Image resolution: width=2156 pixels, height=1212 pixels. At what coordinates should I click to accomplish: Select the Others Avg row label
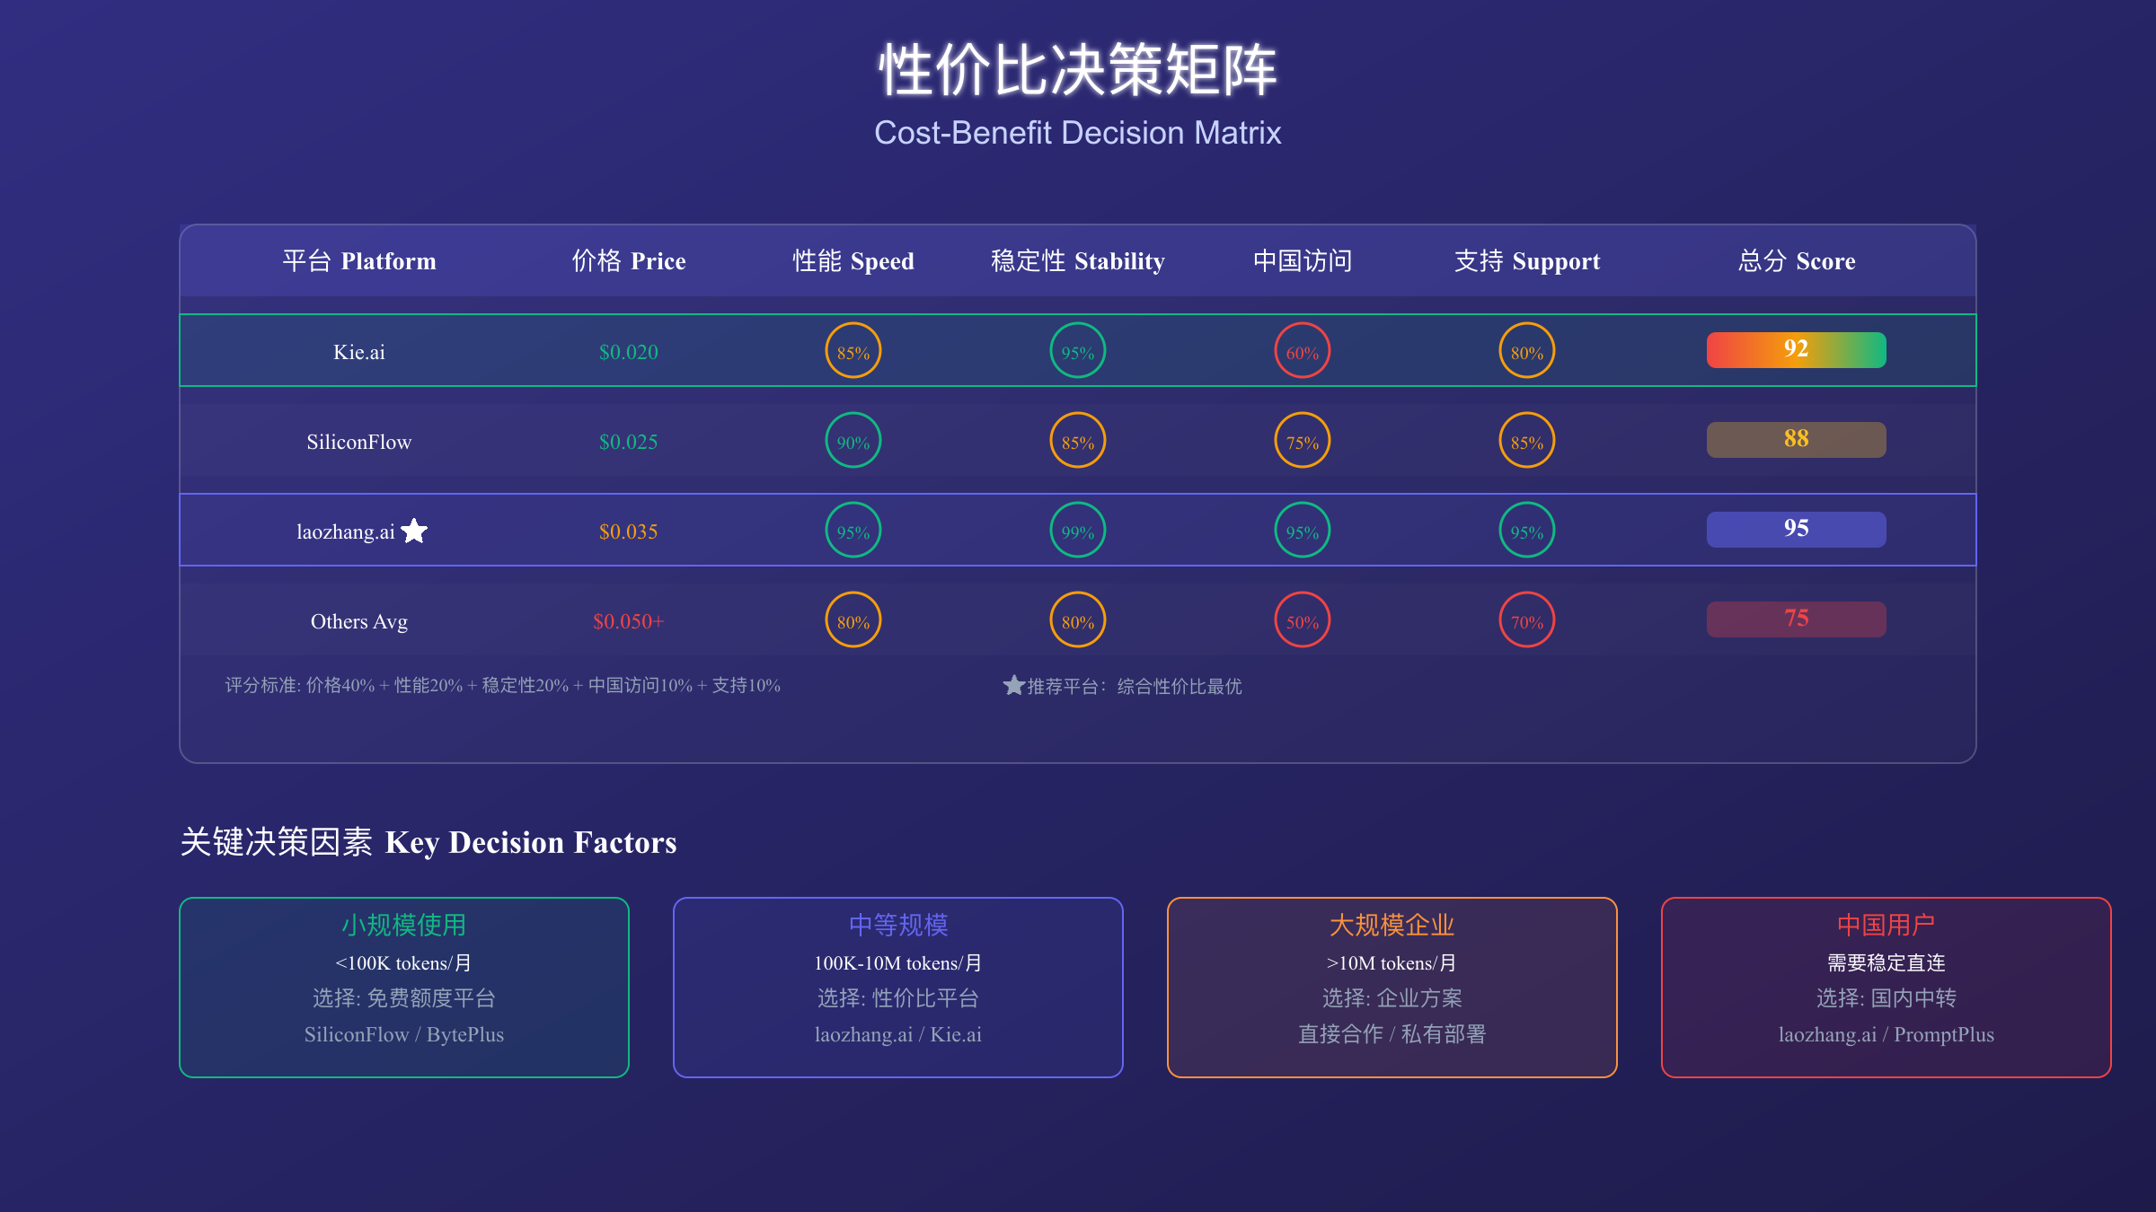click(x=359, y=621)
